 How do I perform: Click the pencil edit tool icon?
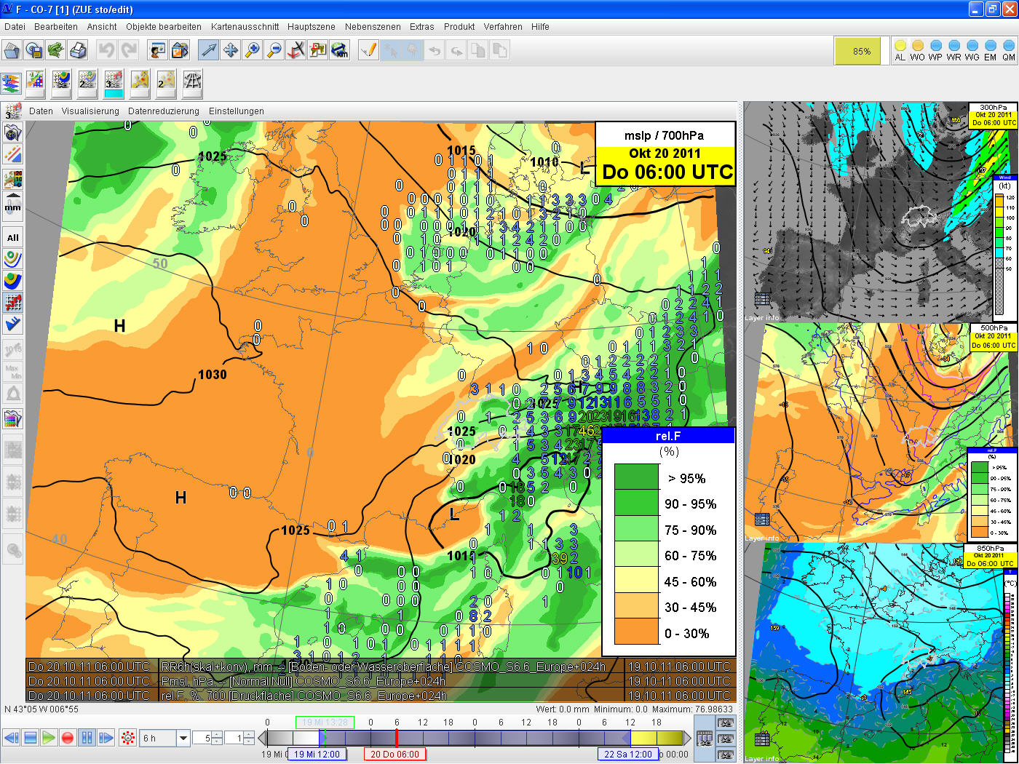coord(369,50)
